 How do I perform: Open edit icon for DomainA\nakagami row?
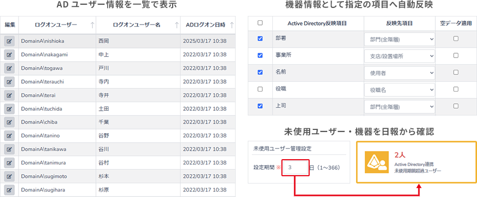click(9, 55)
